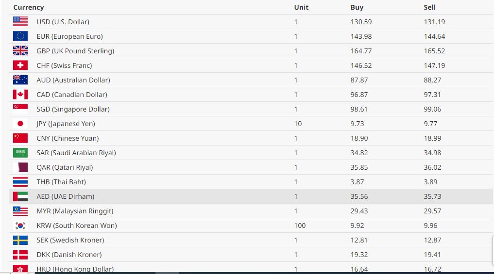Click the Australian flag icon
Image resolution: width=494 pixels, height=274 pixels.
[20, 80]
